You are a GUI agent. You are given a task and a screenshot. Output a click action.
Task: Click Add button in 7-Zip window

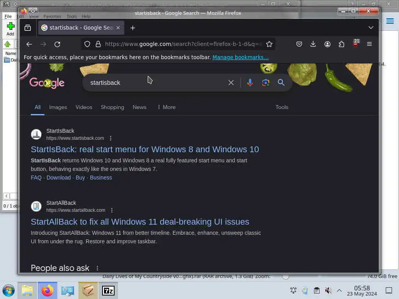(x=11, y=29)
